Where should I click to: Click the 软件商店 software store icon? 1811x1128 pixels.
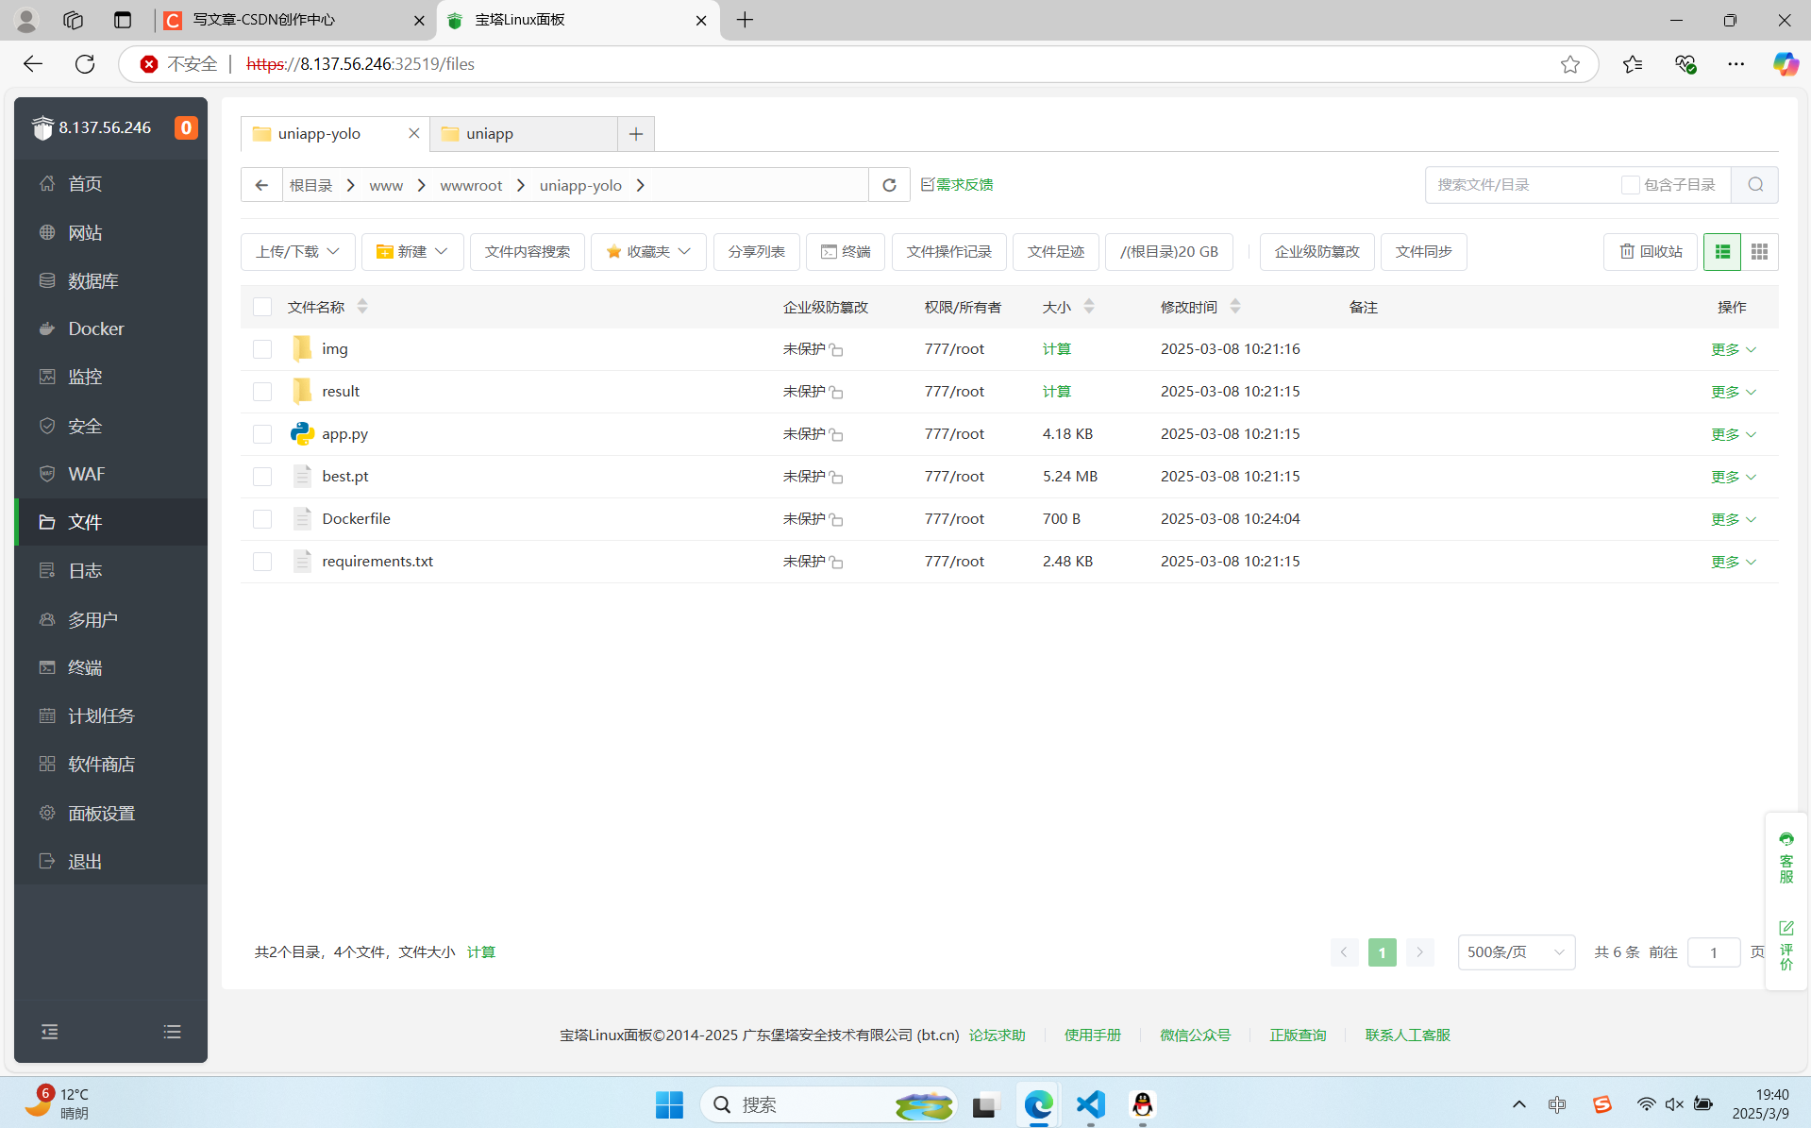47,764
